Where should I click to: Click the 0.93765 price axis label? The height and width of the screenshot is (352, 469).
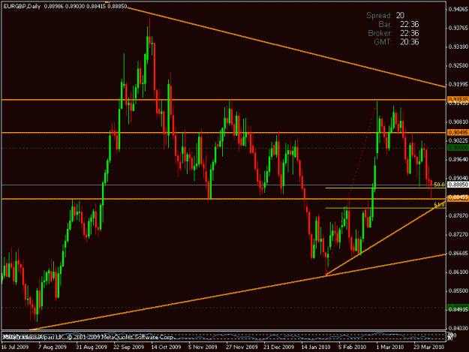458,28
